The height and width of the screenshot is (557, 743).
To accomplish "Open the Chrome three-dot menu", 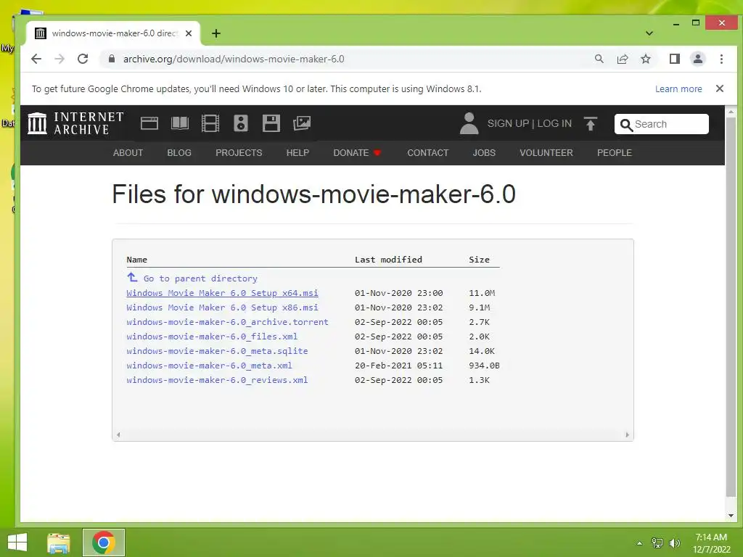I will pos(721,59).
